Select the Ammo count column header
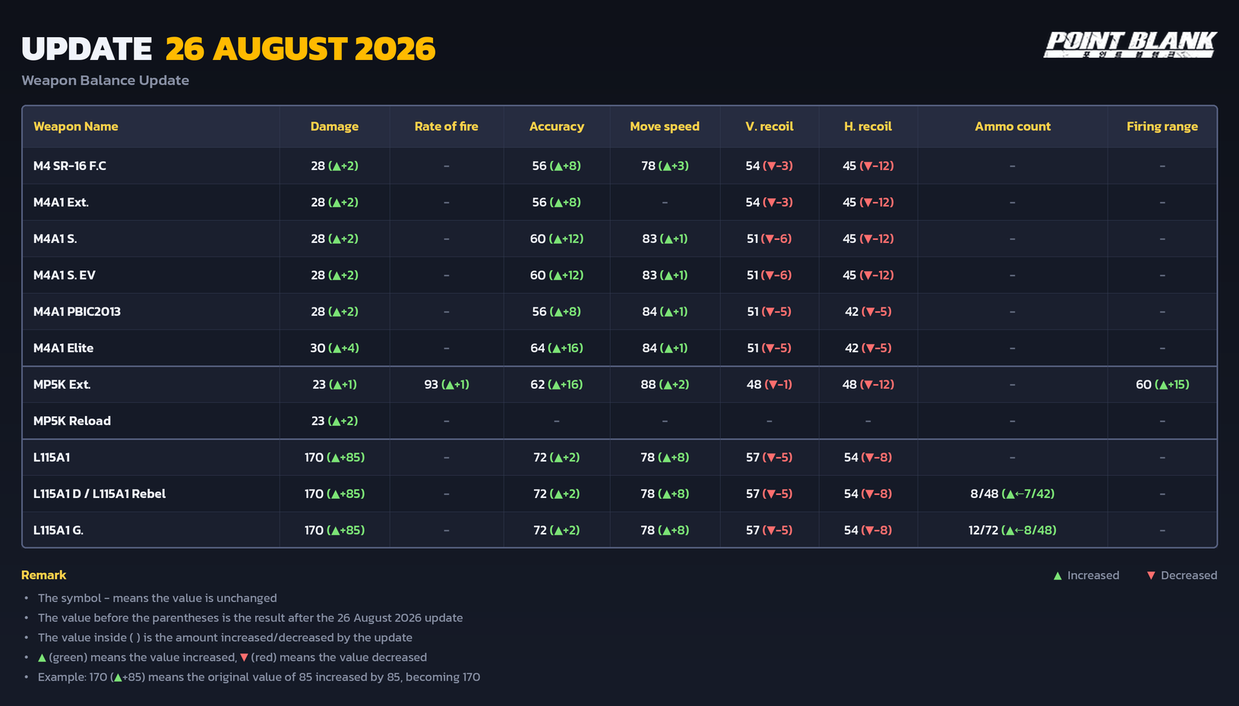Image resolution: width=1239 pixels, height=706 pixels. tap(1012, 127)
